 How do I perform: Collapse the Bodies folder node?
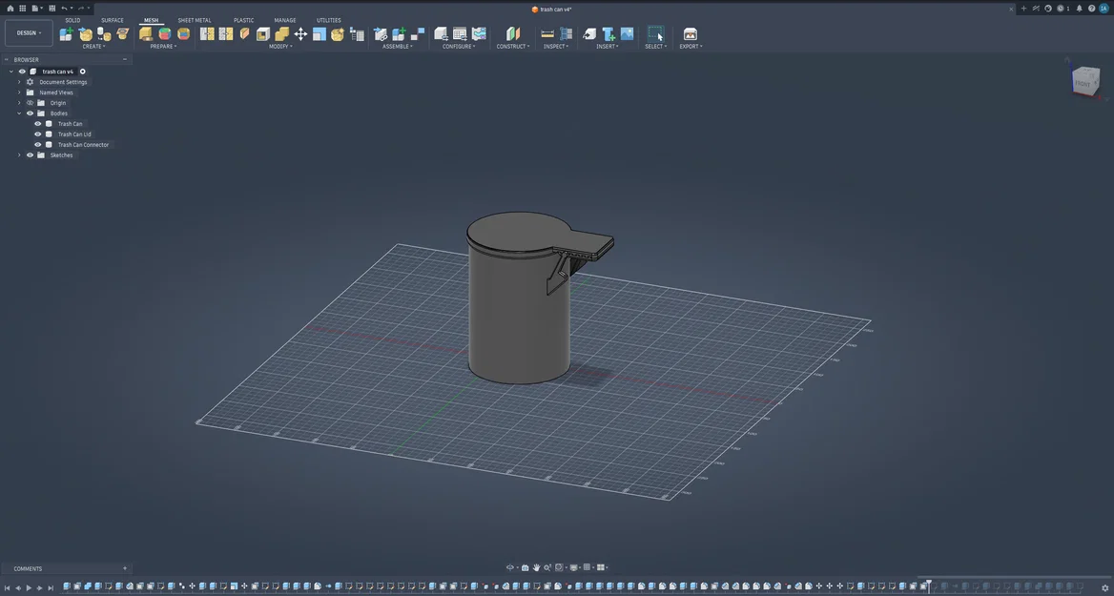[x=19, y=113]
